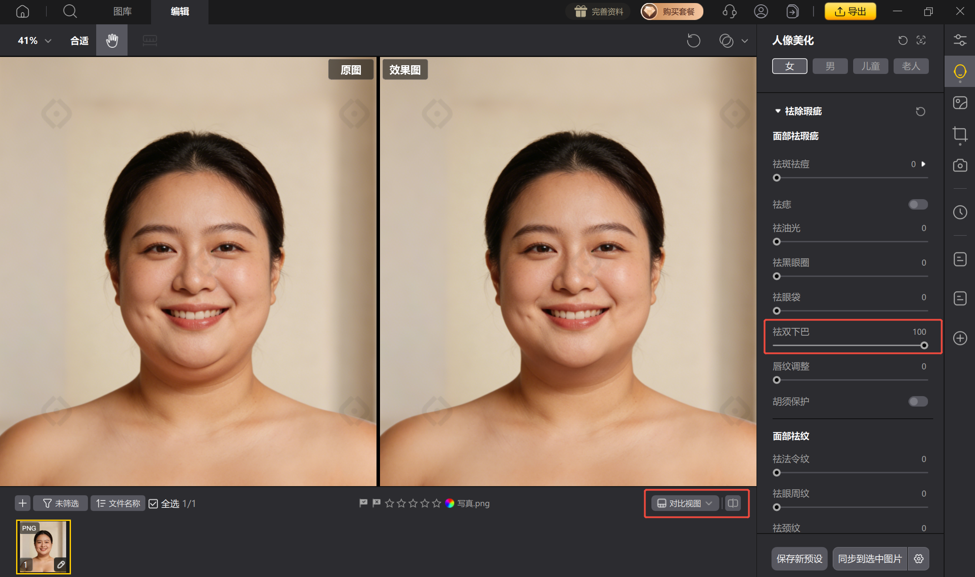Viewport: 975px width, 577px height.
Task: Open the search magnifier icon
Action: 70,11
